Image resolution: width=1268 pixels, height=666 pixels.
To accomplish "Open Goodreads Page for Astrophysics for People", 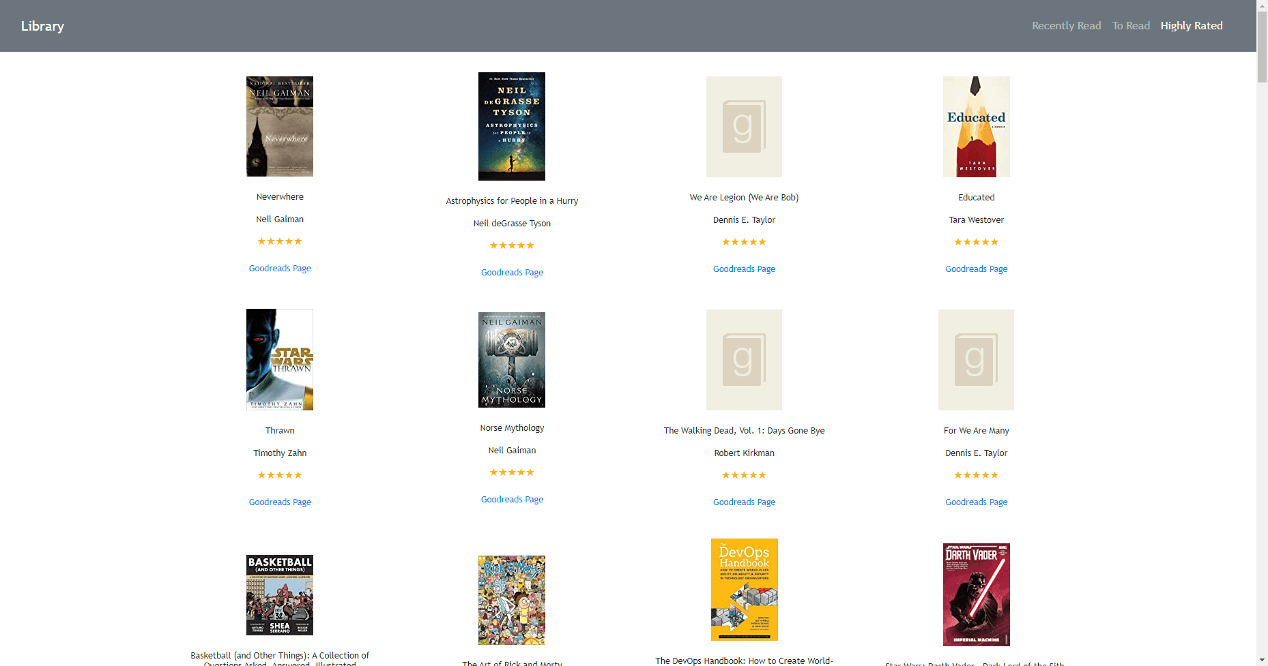I will [512, 273].
